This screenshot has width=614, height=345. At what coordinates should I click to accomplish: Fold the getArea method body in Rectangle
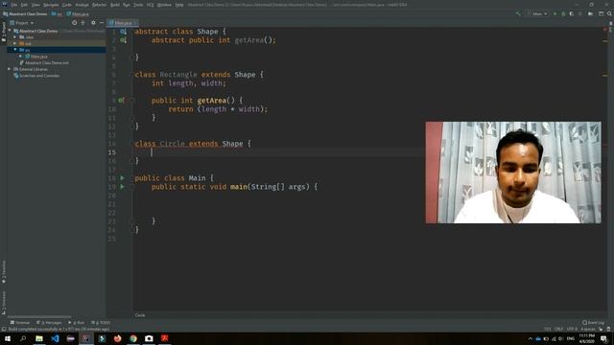coord(132,100)
